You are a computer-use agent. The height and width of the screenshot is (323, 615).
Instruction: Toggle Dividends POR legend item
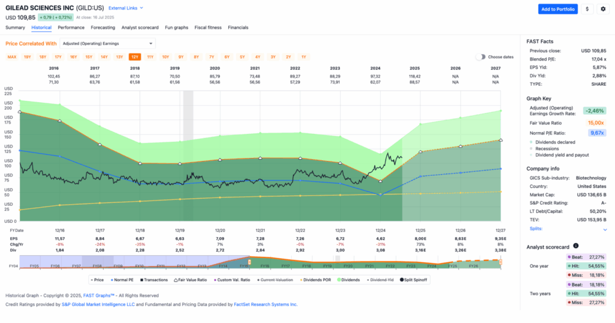pos(315,280)
